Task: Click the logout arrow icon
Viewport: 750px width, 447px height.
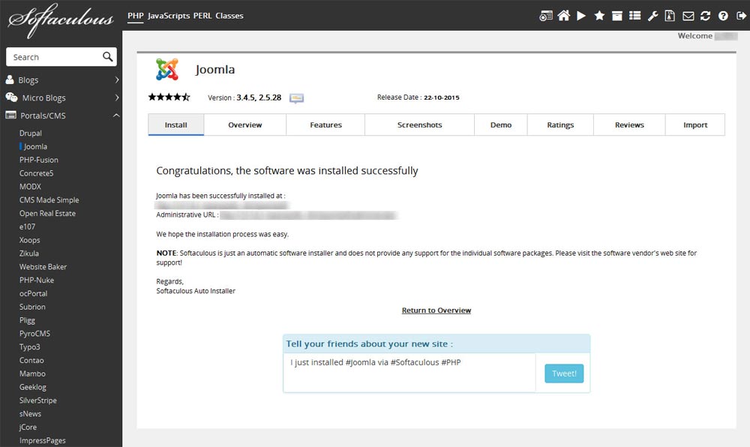Action: point(741,16)
